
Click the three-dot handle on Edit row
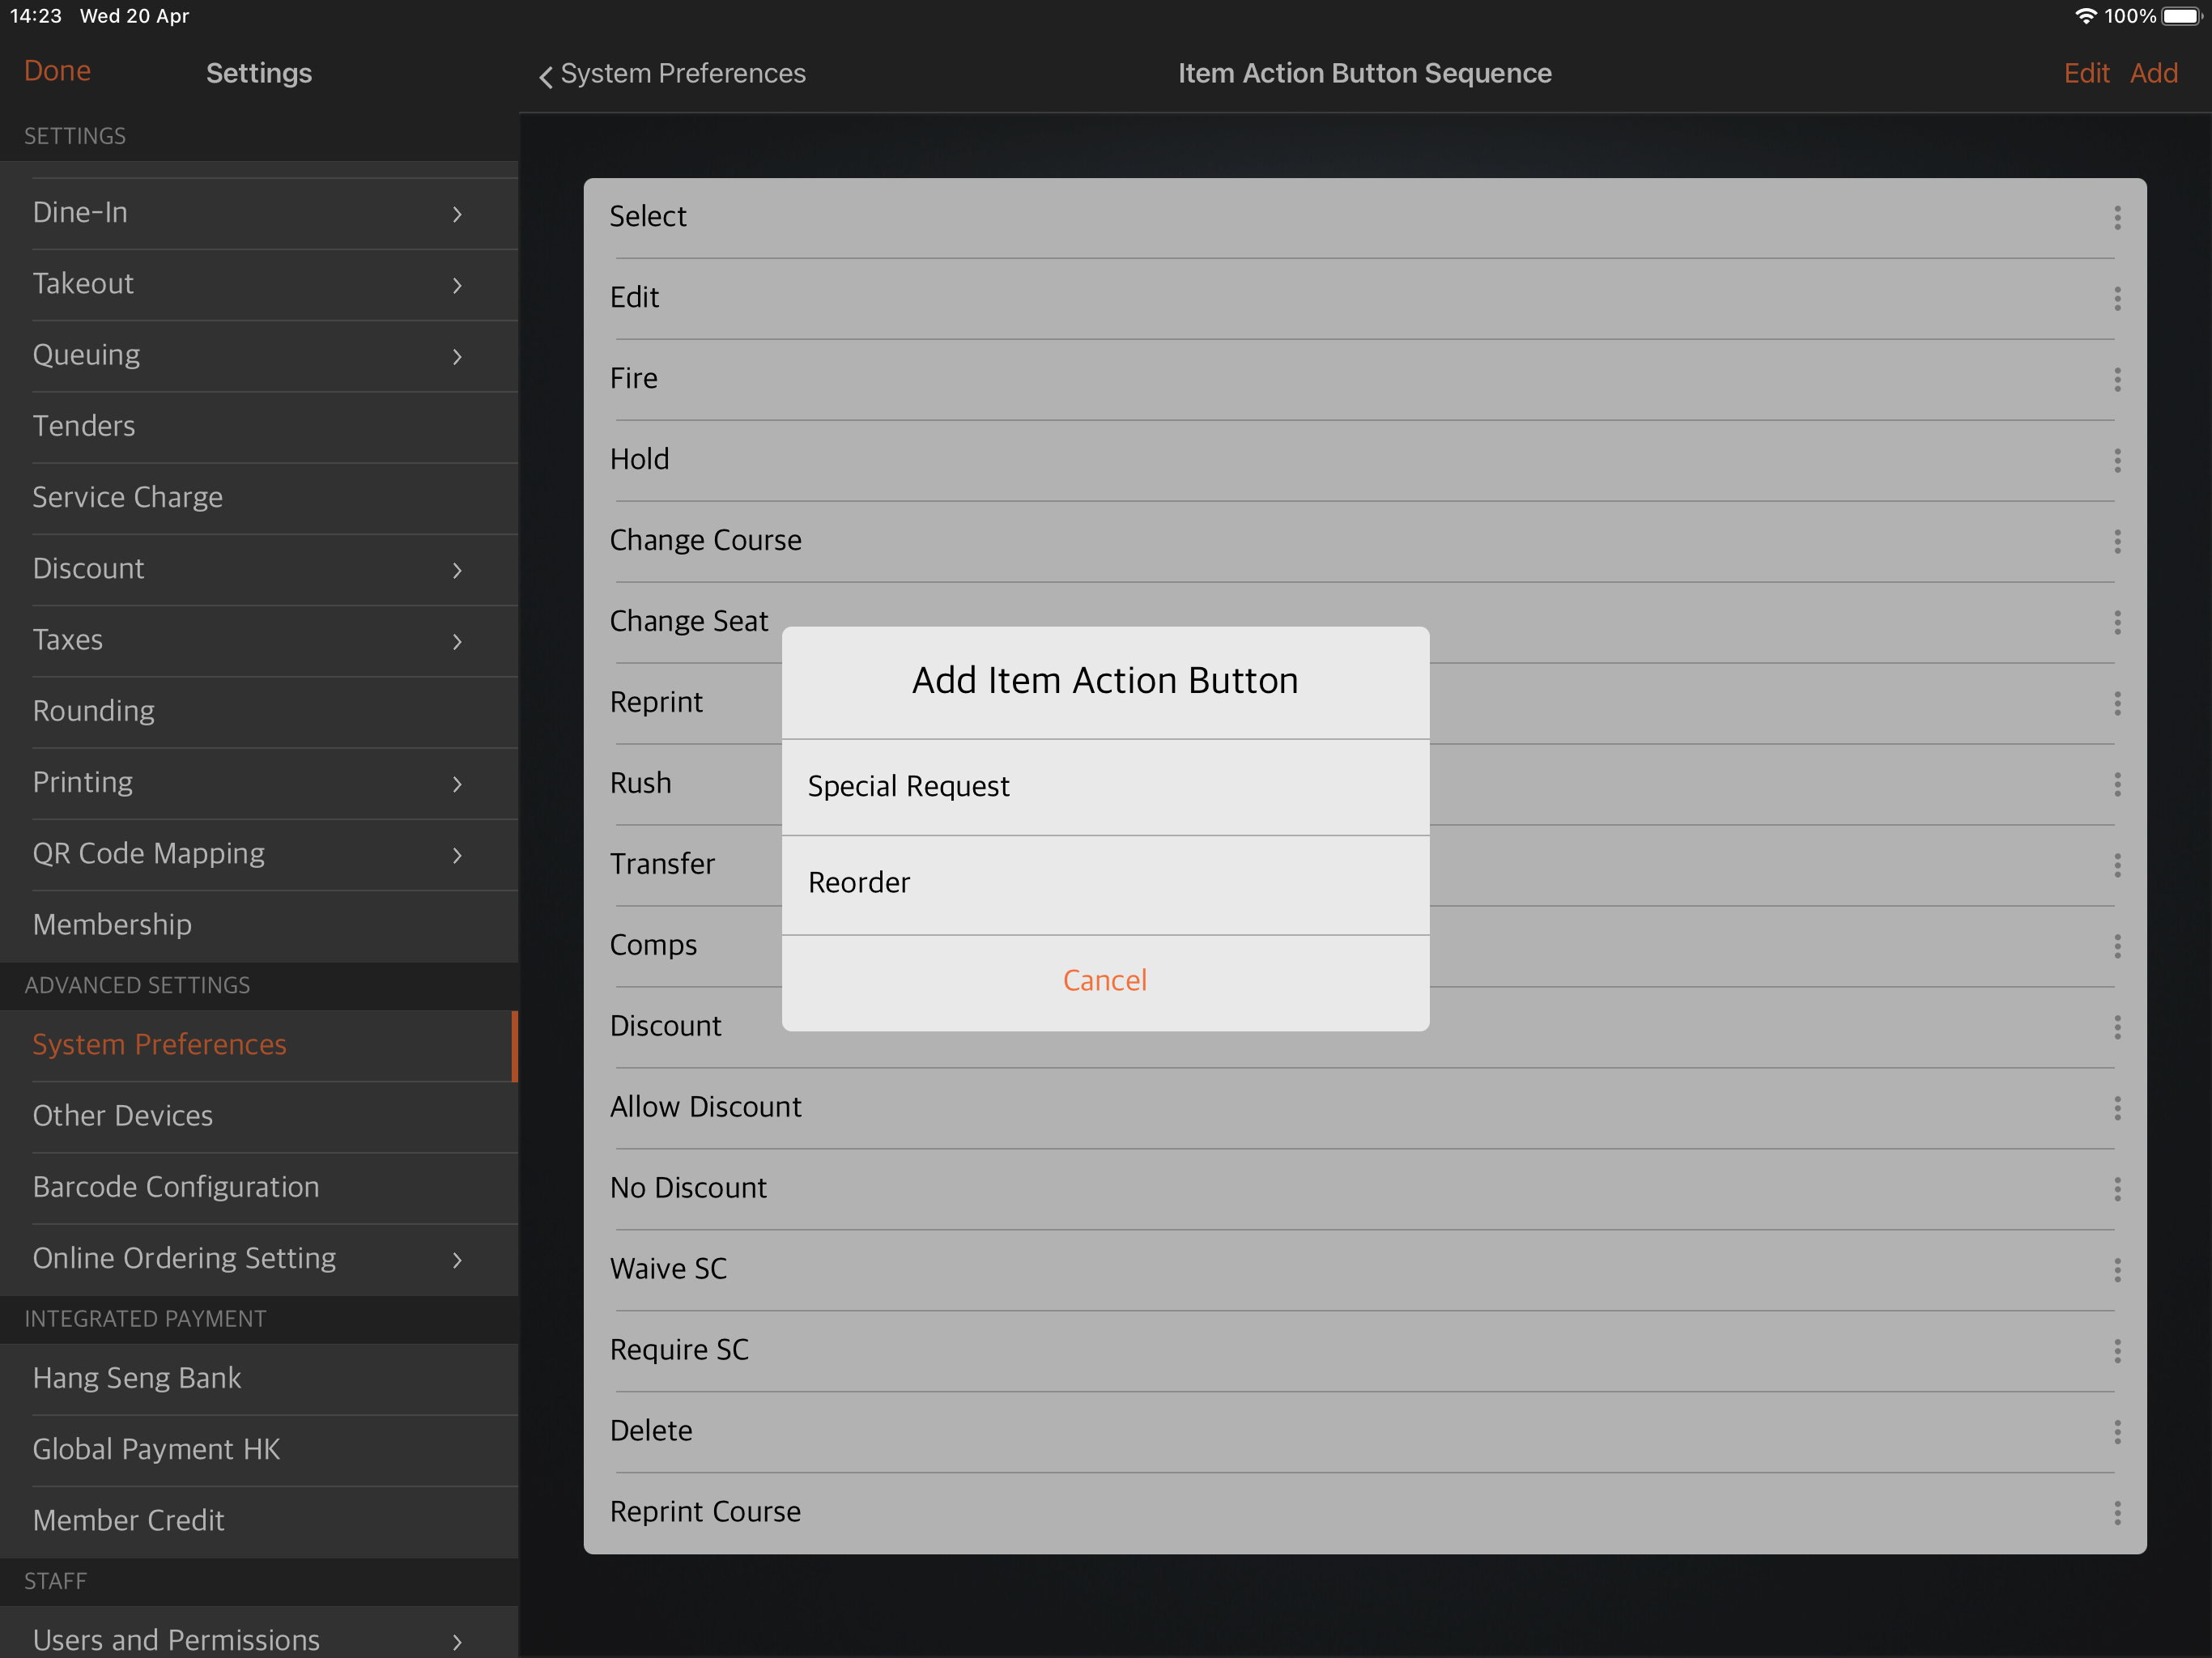(2117, 298)
